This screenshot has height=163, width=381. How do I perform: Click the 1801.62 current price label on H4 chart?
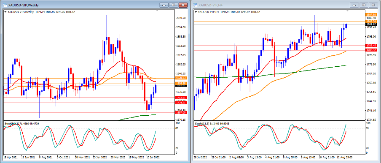[x=372, y=24]
